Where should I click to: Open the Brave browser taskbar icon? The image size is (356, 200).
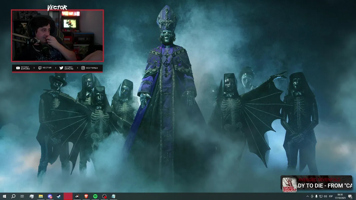click(86, 196)
